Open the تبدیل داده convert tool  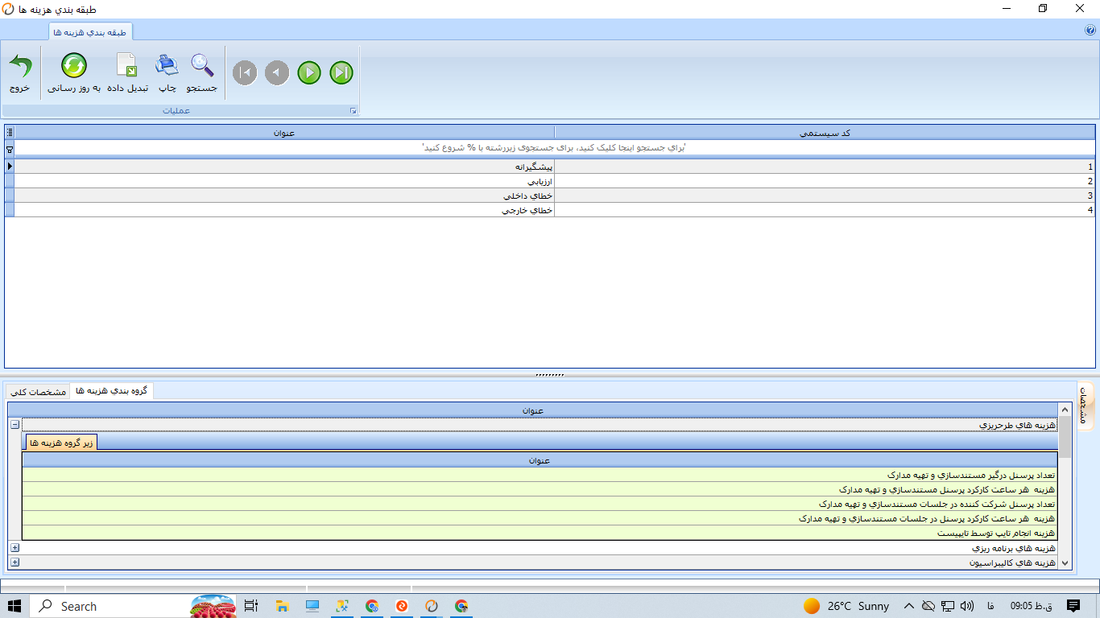point(127,73)
